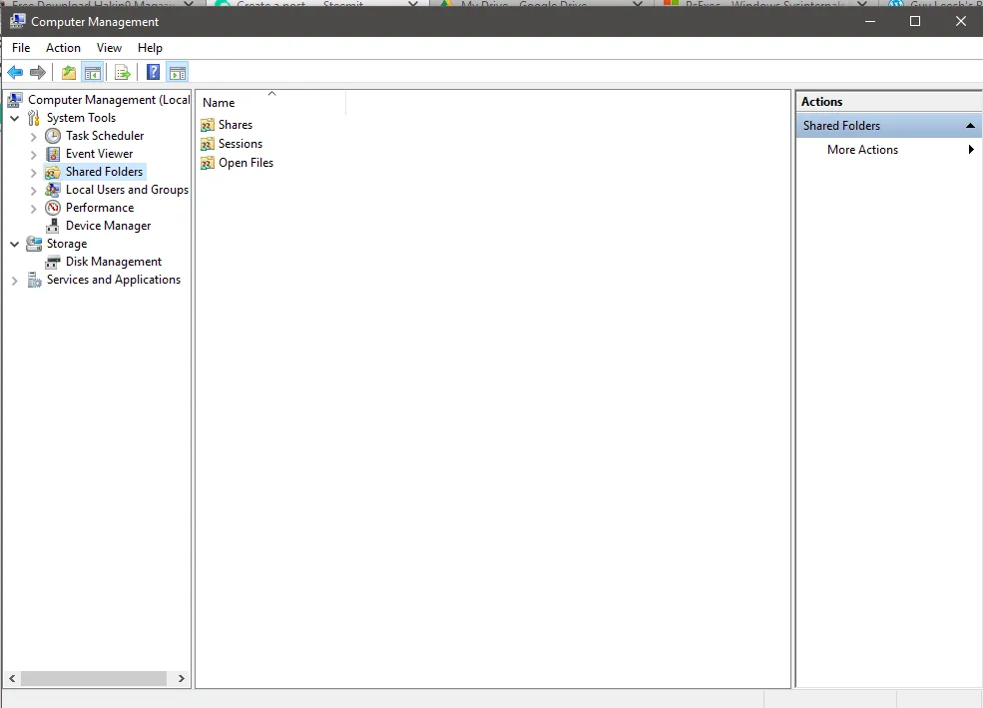Click tree pane scroll right arrow
Image resolution: width=983 pixels, height=708 pixels.
coord(182,678)
